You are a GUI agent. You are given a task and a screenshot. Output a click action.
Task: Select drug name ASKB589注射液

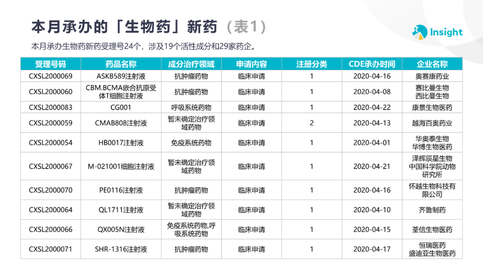pyautogui.click(x=121, y=76)
